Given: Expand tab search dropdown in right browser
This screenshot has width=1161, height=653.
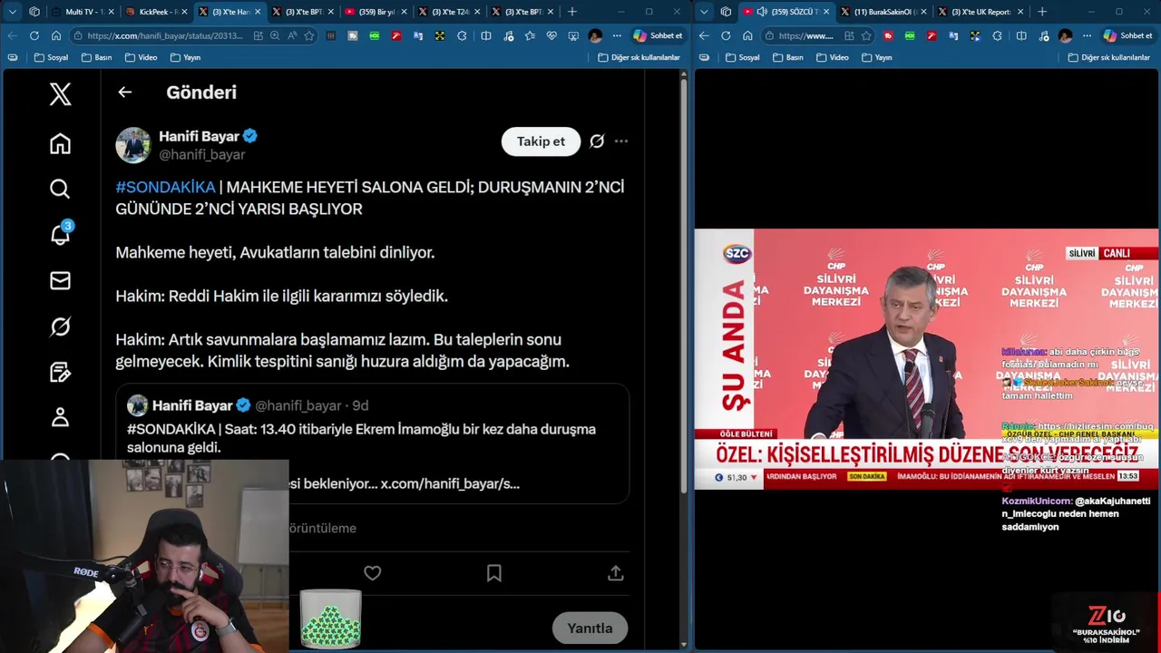Looking at the screenshot, I should coord(704,12).
